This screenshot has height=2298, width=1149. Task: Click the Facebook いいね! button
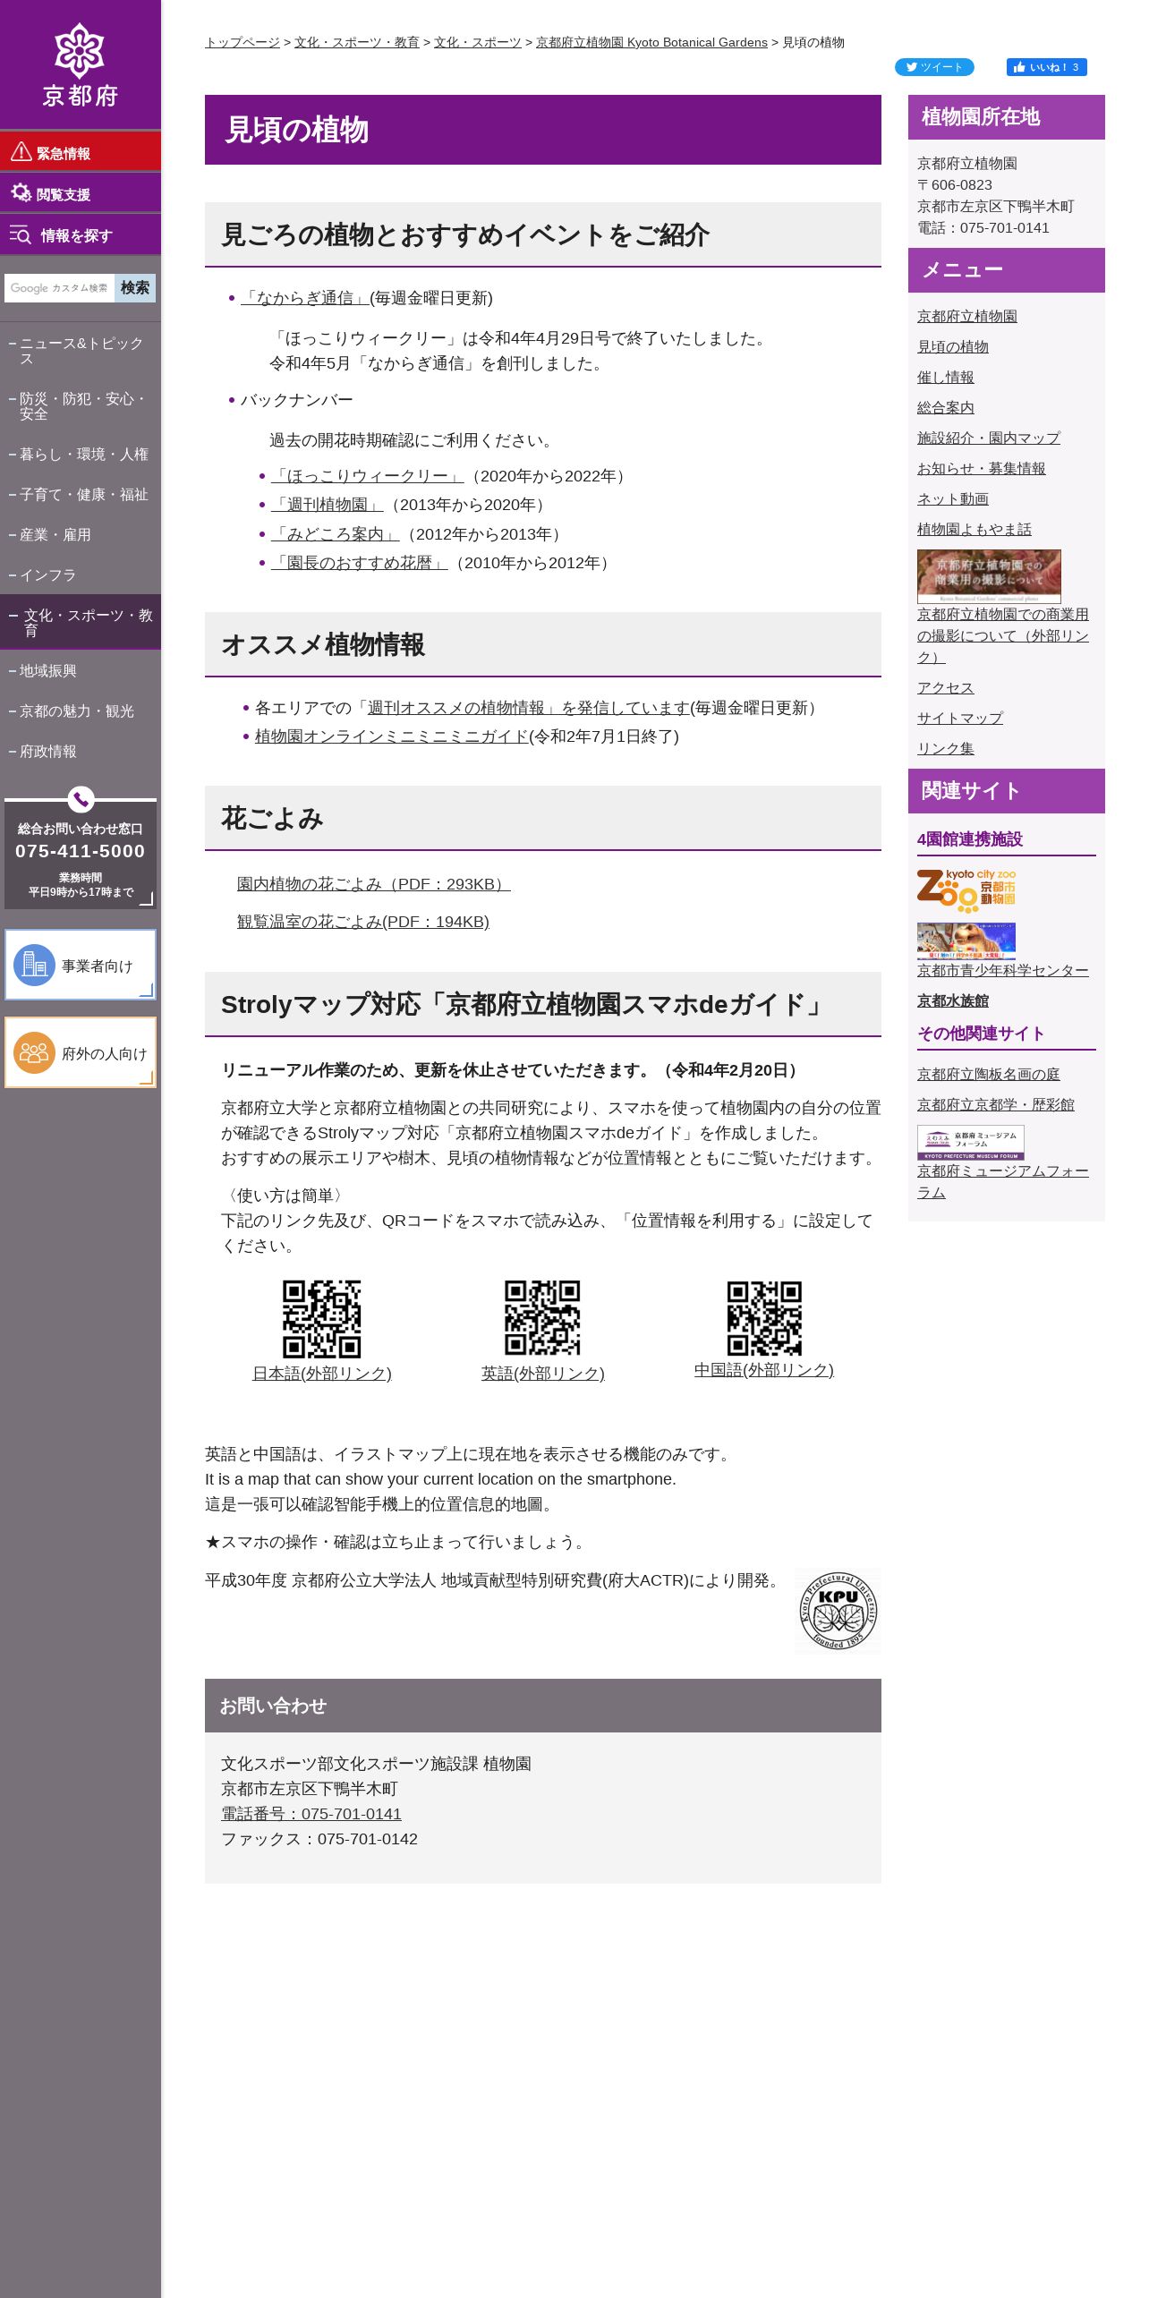[x=1046, y=67]
